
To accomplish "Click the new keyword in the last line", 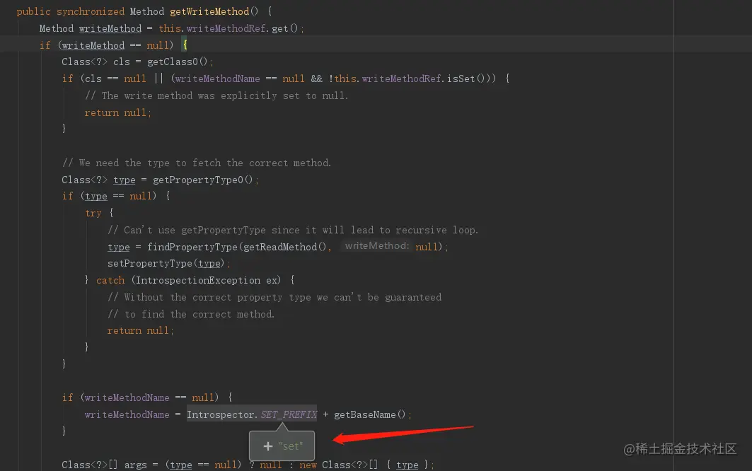I will pyautogui.click(x=308, y=465).
